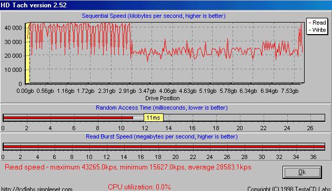The height and width of the screenshot is (191, 332).
Task: Click the yellow marker at chart start
Action: pos(27,53)
